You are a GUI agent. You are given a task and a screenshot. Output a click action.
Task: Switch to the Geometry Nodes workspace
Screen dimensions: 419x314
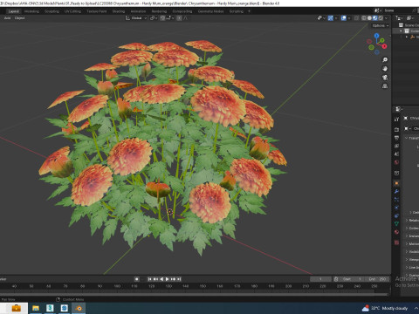(210, 11)
